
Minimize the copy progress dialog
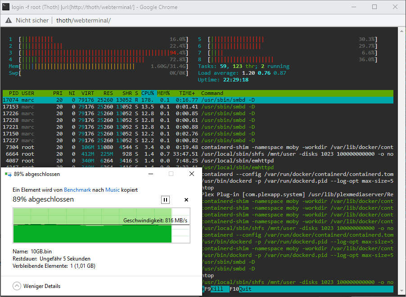tap(151, 174)
